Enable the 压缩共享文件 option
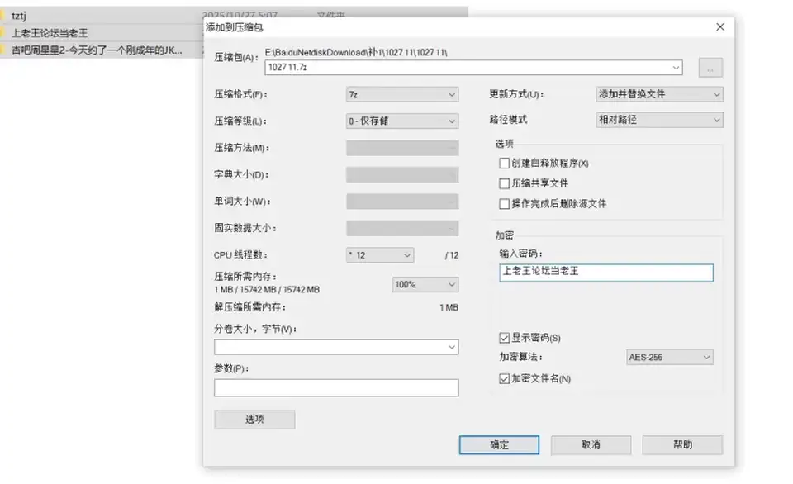The width and height of the screenshot is (793, 484). click(504, 183)
